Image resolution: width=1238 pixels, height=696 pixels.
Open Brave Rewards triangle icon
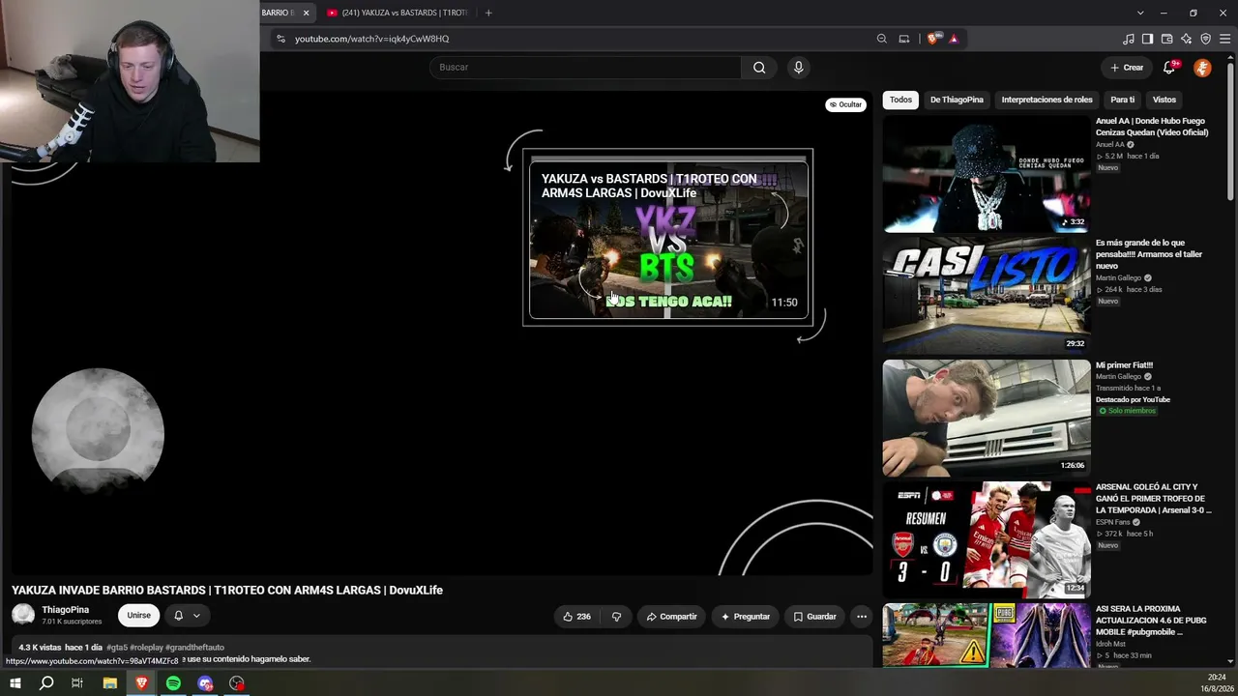click(x=954, y=39)
